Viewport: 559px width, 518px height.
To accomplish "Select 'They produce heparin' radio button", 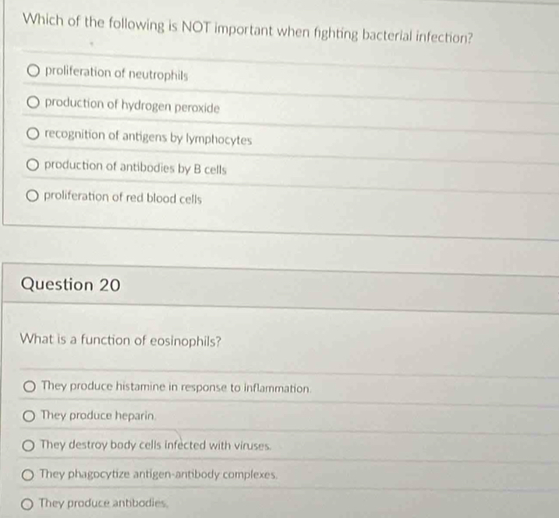I will (29, 416).
